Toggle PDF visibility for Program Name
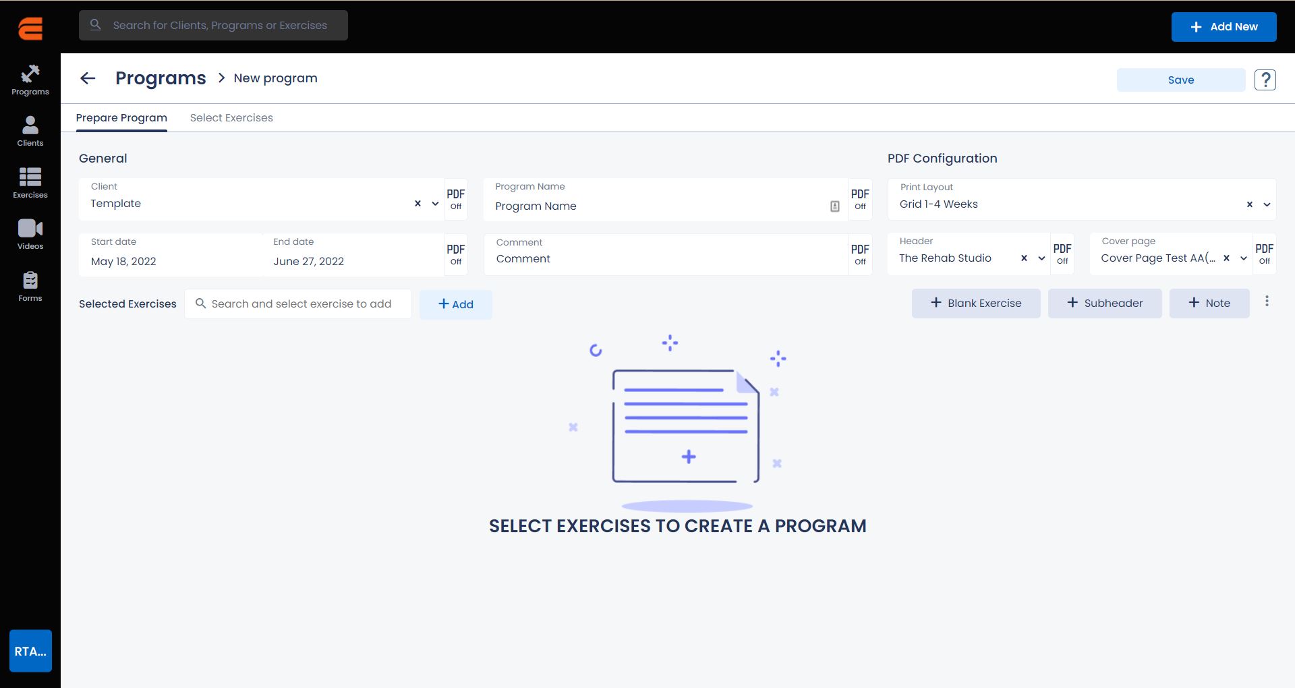The height and width of the screenshot is (688, 1295). [860, 199]
